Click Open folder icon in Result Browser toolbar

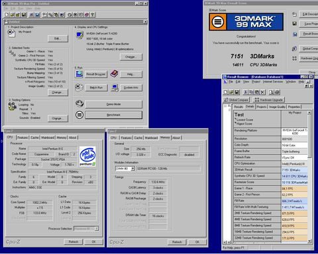click(231, 92)
